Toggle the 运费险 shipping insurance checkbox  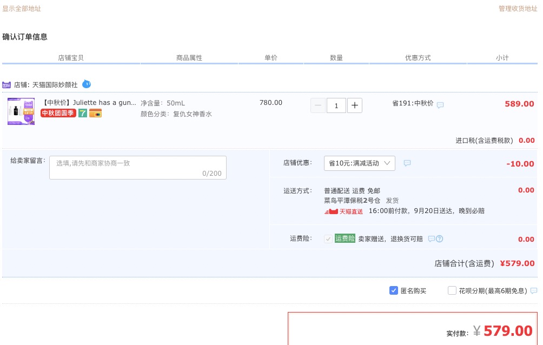[328, 238]
